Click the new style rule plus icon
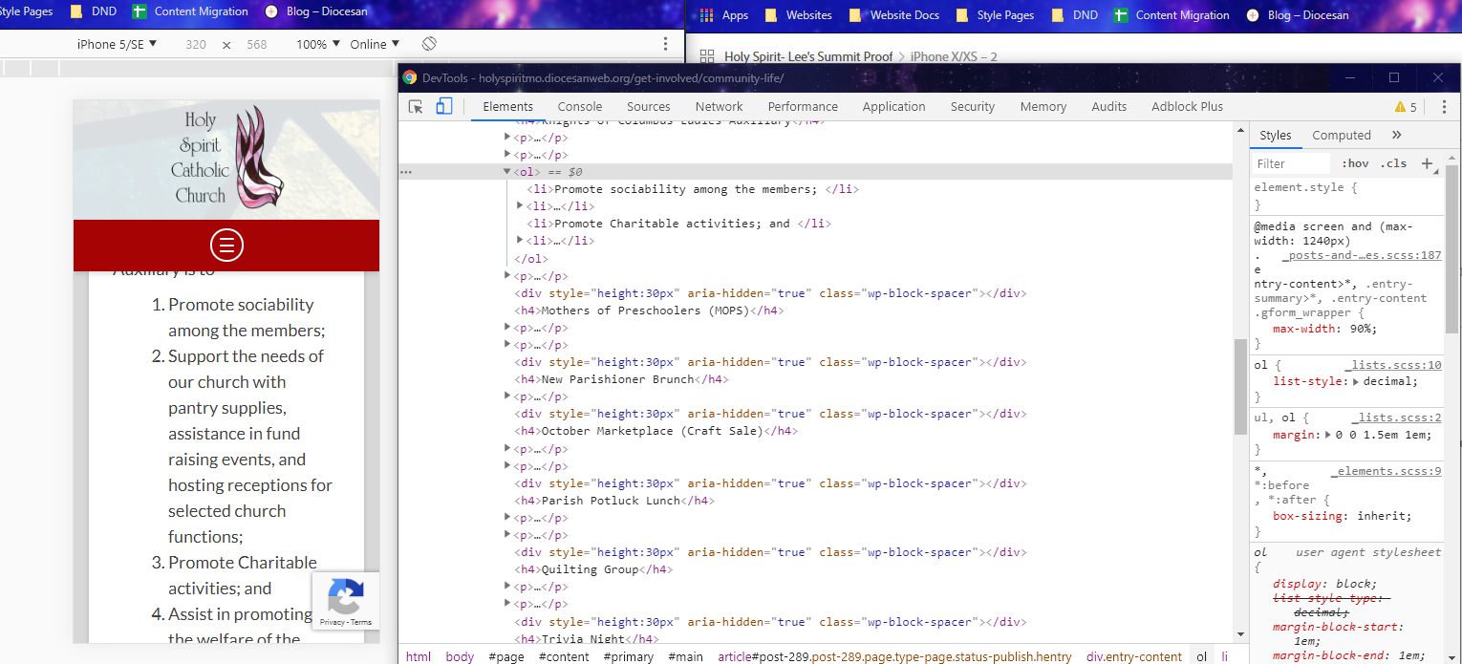This screenshot has height=664, width=1462. pos(1428,163)
